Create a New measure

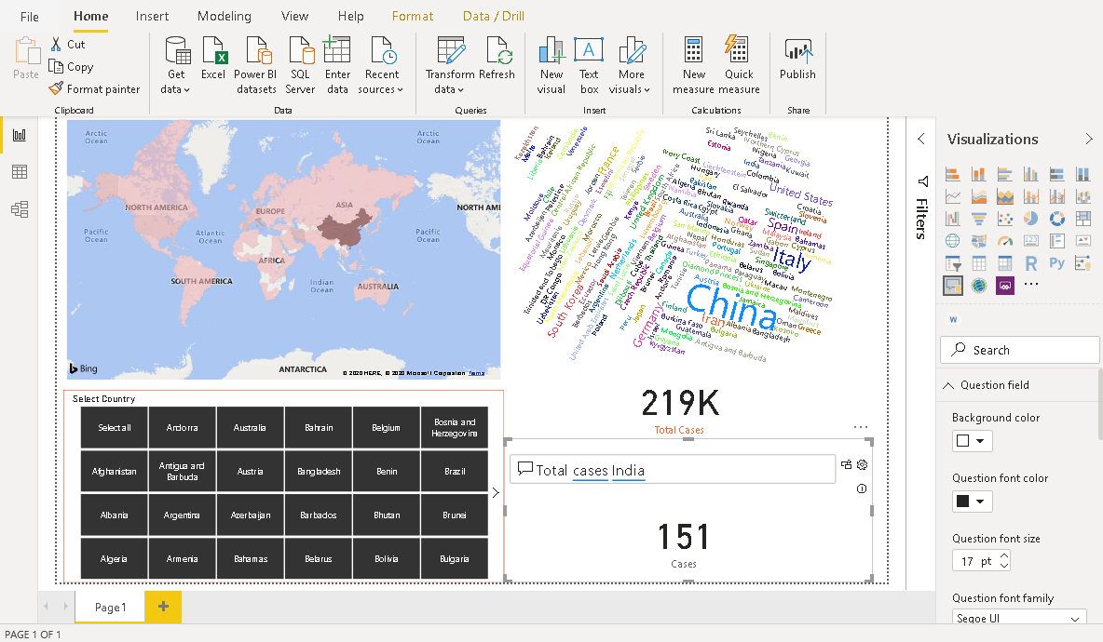click(694, 66)
